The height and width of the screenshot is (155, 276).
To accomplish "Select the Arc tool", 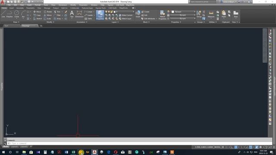I will point(23,14).
